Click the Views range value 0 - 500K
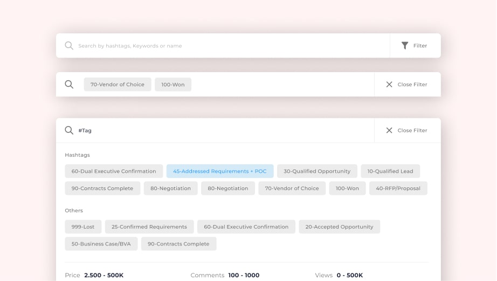This screenshot has height=281, width=497. coord(350,275)
